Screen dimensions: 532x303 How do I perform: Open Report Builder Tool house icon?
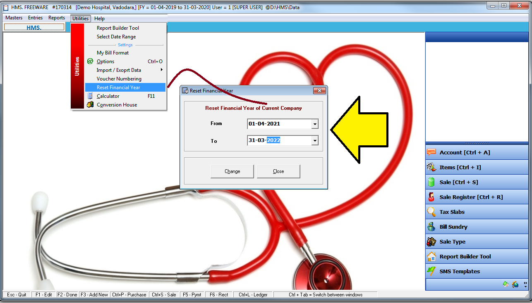tap(431, 256)
